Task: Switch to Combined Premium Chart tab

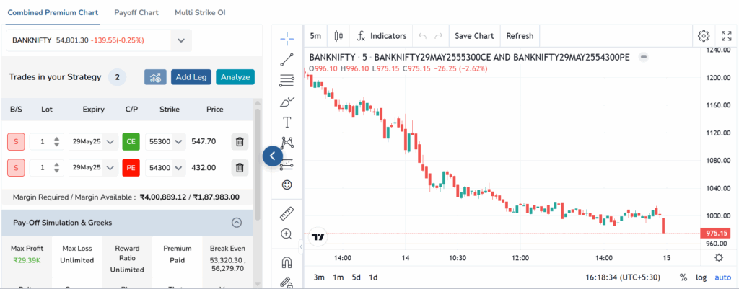Action: (51, 13)
